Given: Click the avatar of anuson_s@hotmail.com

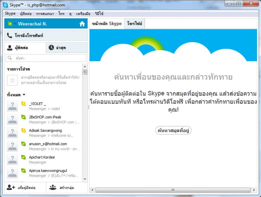Looking at the screenshot, I should [x=12, y=146].
